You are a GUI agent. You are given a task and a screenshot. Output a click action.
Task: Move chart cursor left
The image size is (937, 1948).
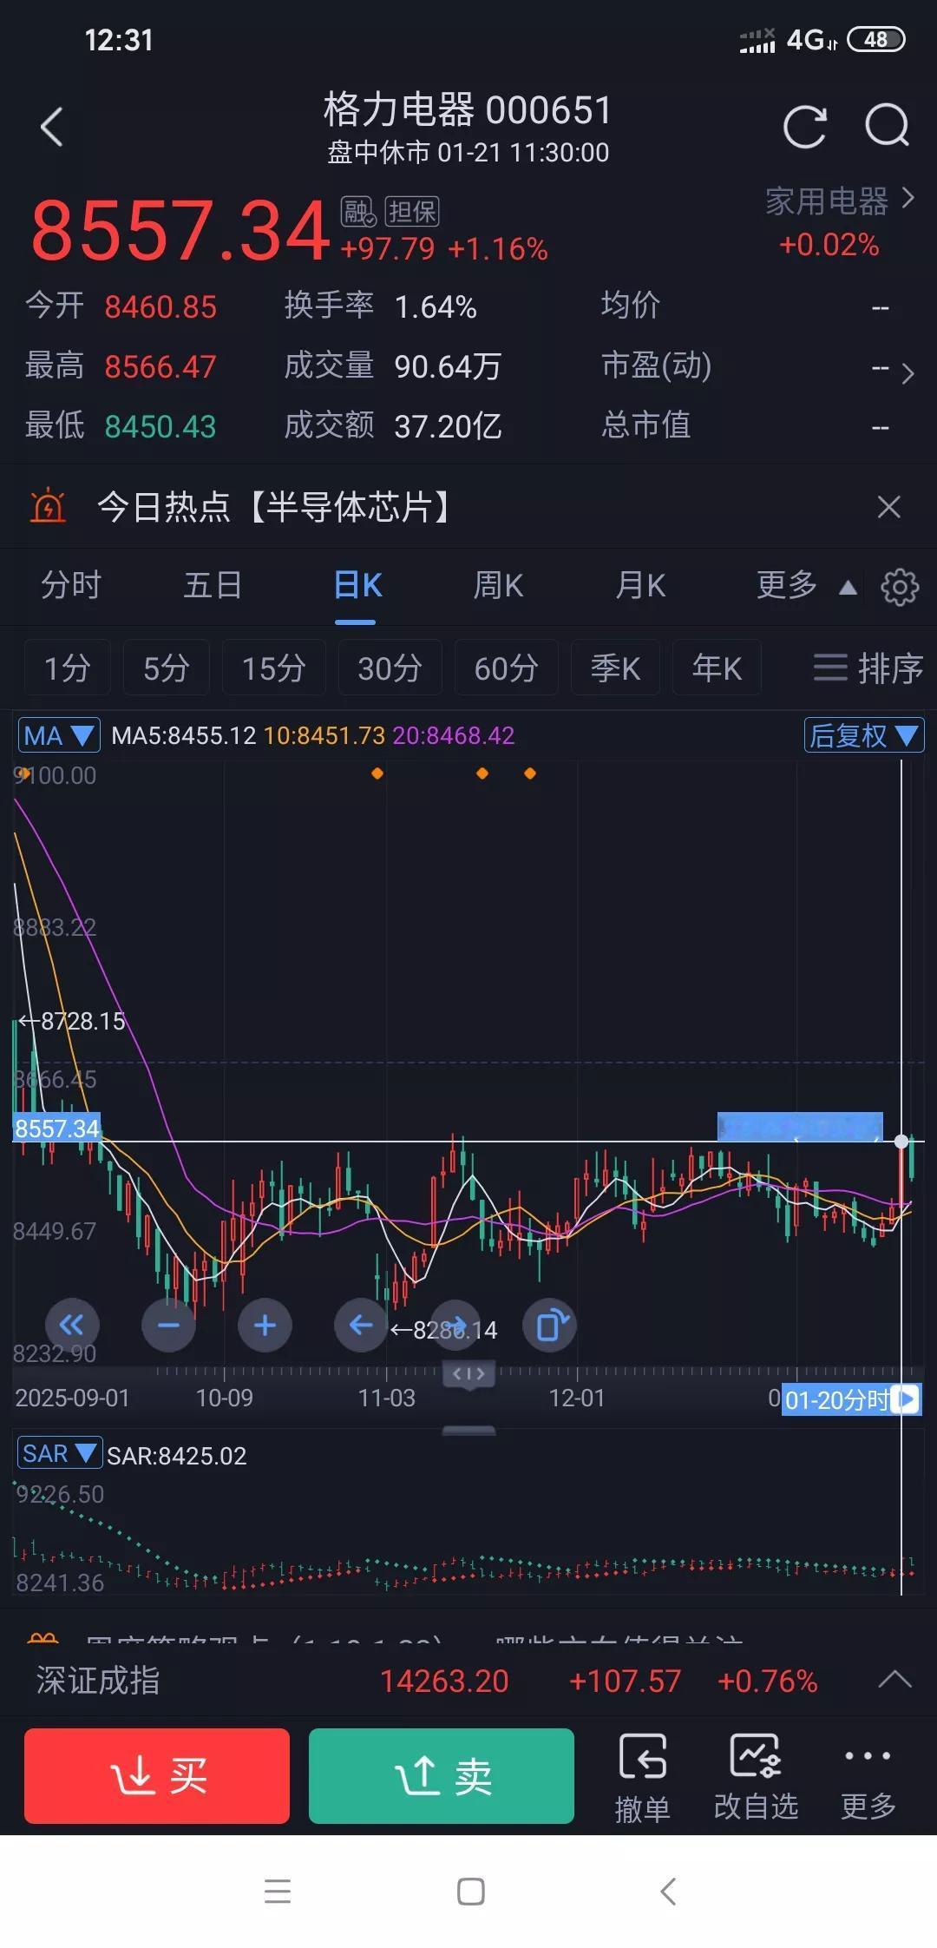361,1326
